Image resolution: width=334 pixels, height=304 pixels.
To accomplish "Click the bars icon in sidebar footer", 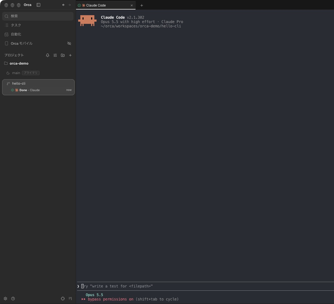I will pyautogui.click(x=70, y=299).
